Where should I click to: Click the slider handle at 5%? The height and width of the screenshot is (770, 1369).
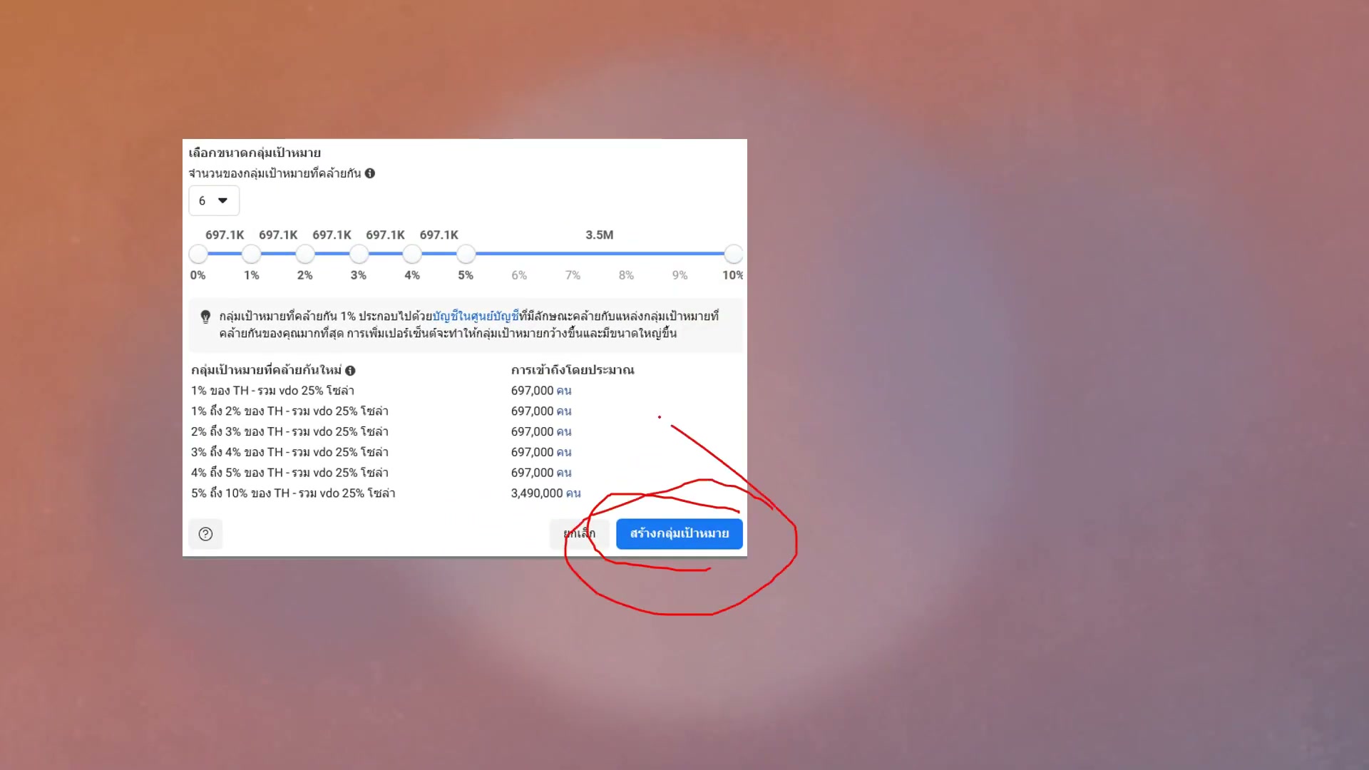[x=466, y=254]
